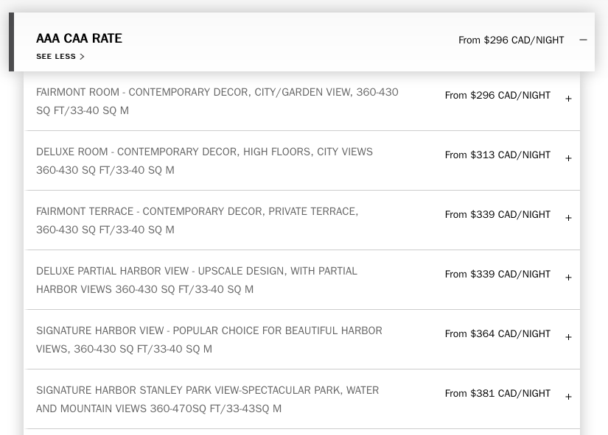Image resolution: width=608 pixels, height=435 pixels.
Task: Expand Deluxe Partial Harbor View plus icon
Action: coord(568,277)
